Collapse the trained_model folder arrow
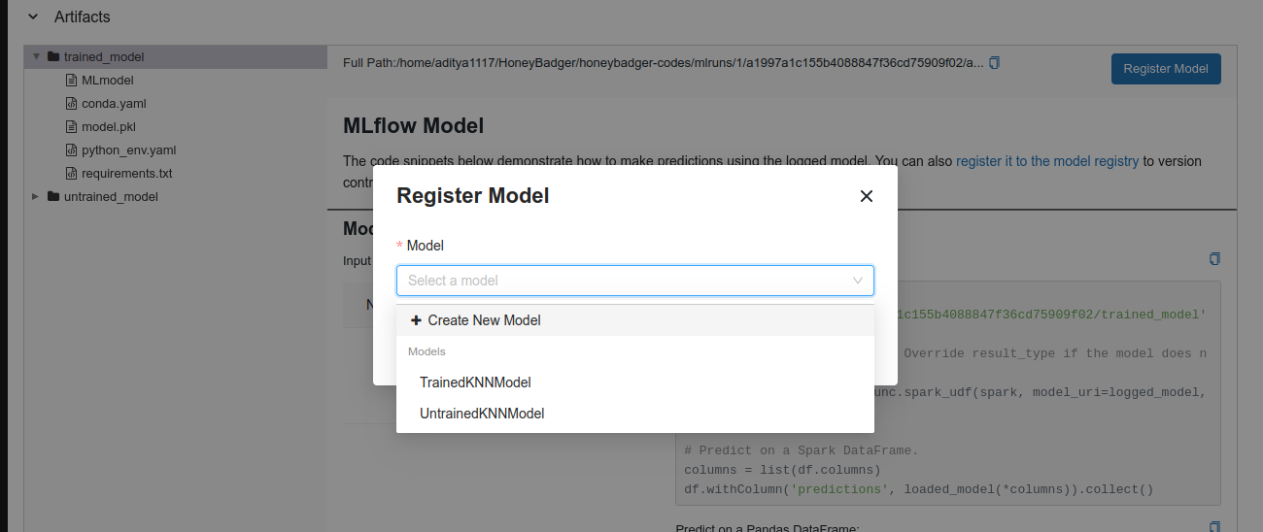Viewport: 1263px width, 532px height. 36,56
